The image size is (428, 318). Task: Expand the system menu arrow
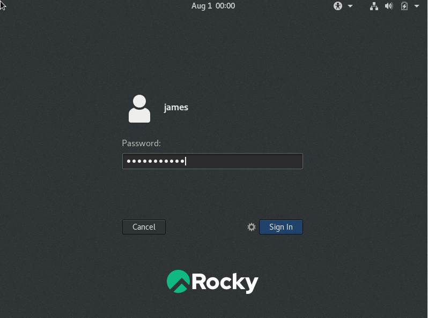[x=417, y=6]
